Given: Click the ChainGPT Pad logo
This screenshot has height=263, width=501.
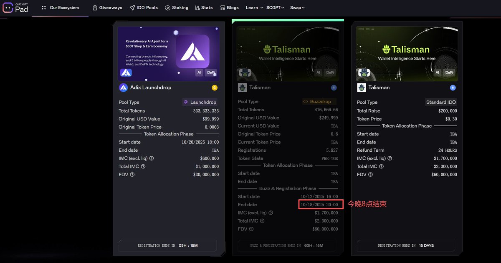Looking at the screenshot, I should click(15, 8).
